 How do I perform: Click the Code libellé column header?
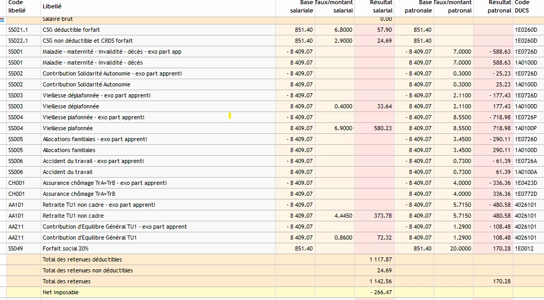coord(17,6)
